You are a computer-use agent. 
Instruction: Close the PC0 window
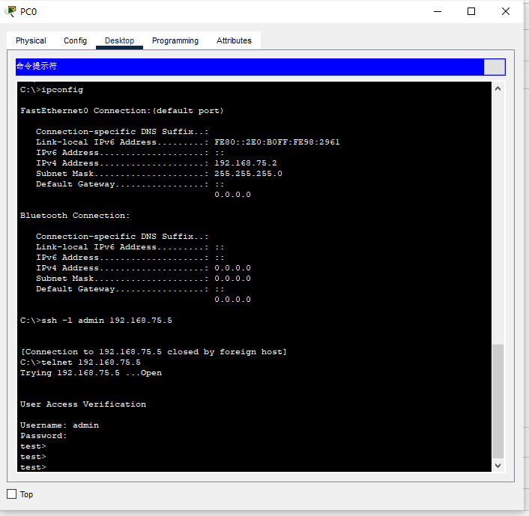(505, 11)
